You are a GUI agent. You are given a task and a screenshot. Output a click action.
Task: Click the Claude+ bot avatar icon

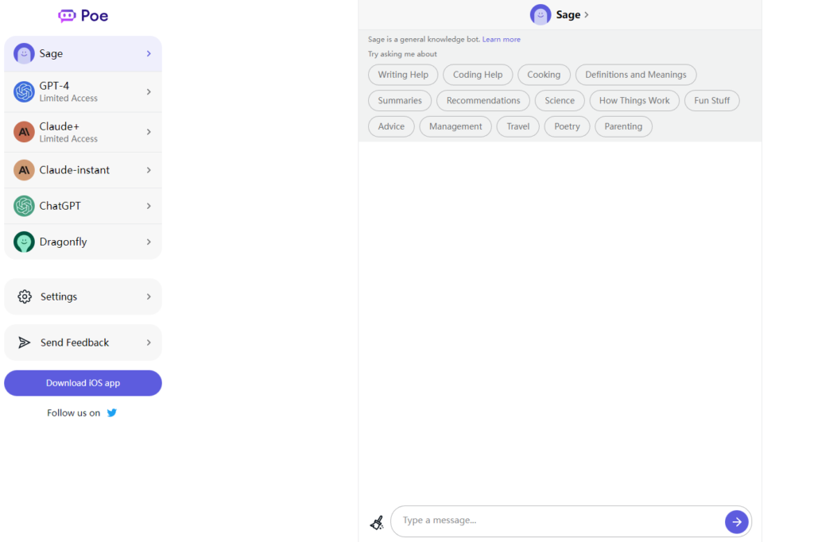[24, 132]
